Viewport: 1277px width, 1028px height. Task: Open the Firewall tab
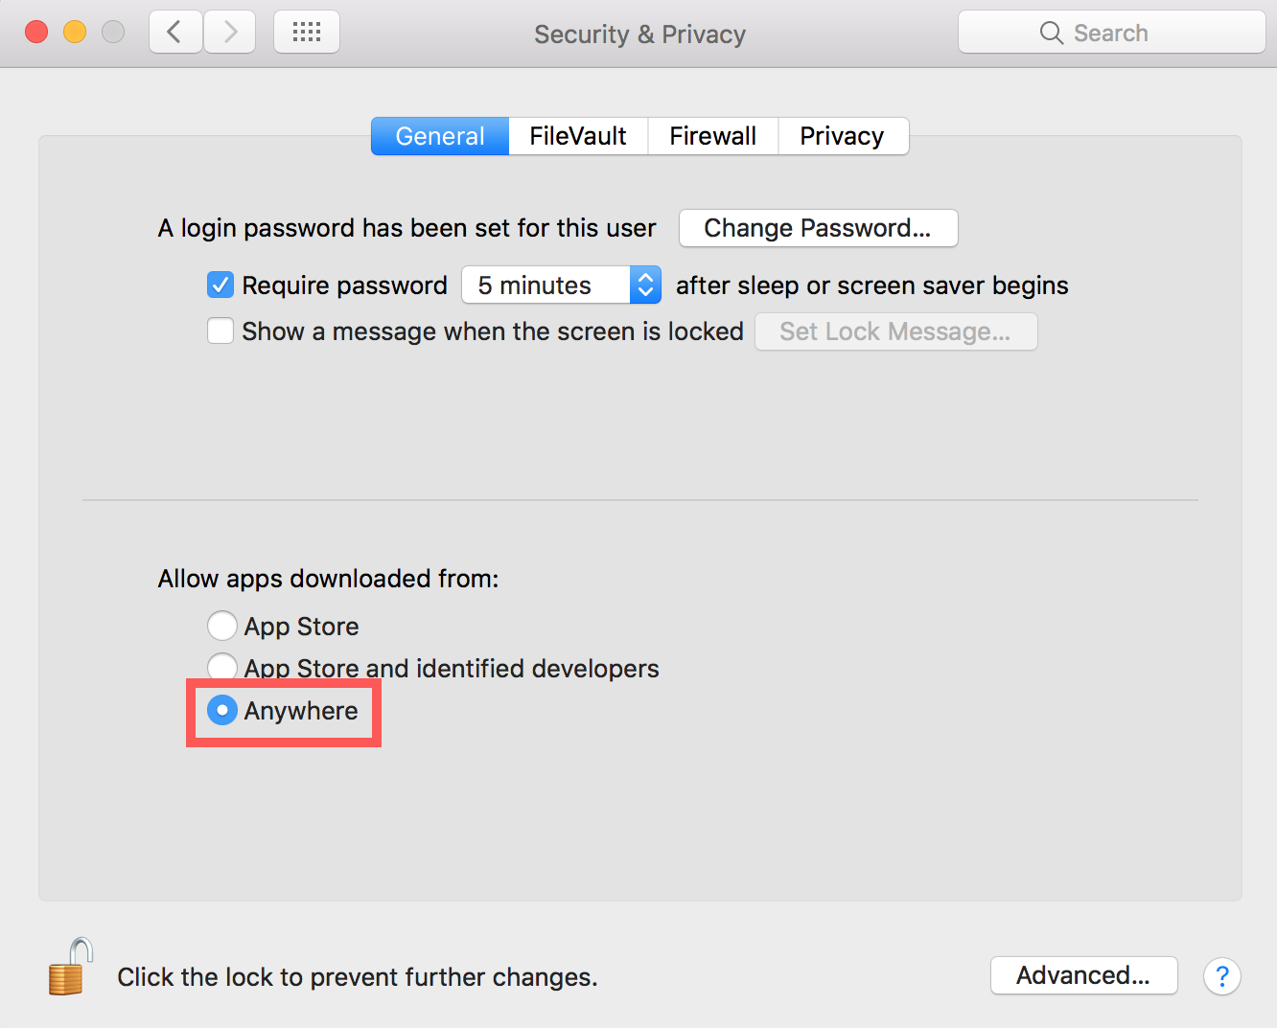[x=713, y=136]
